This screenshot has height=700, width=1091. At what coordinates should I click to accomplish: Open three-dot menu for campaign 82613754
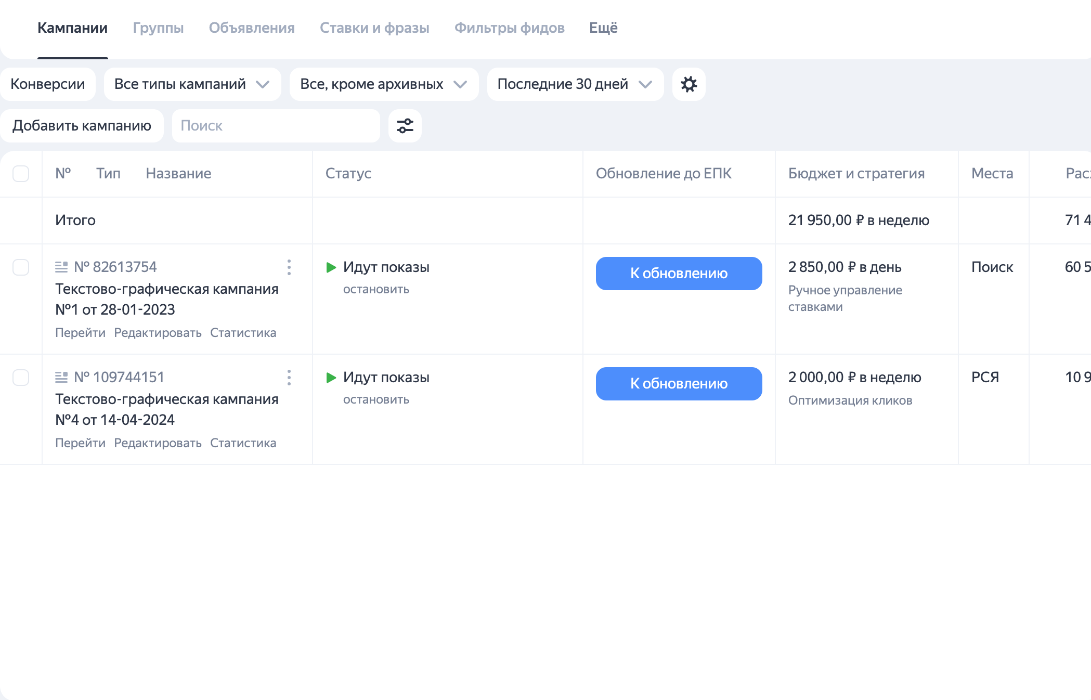pos(289,267)
